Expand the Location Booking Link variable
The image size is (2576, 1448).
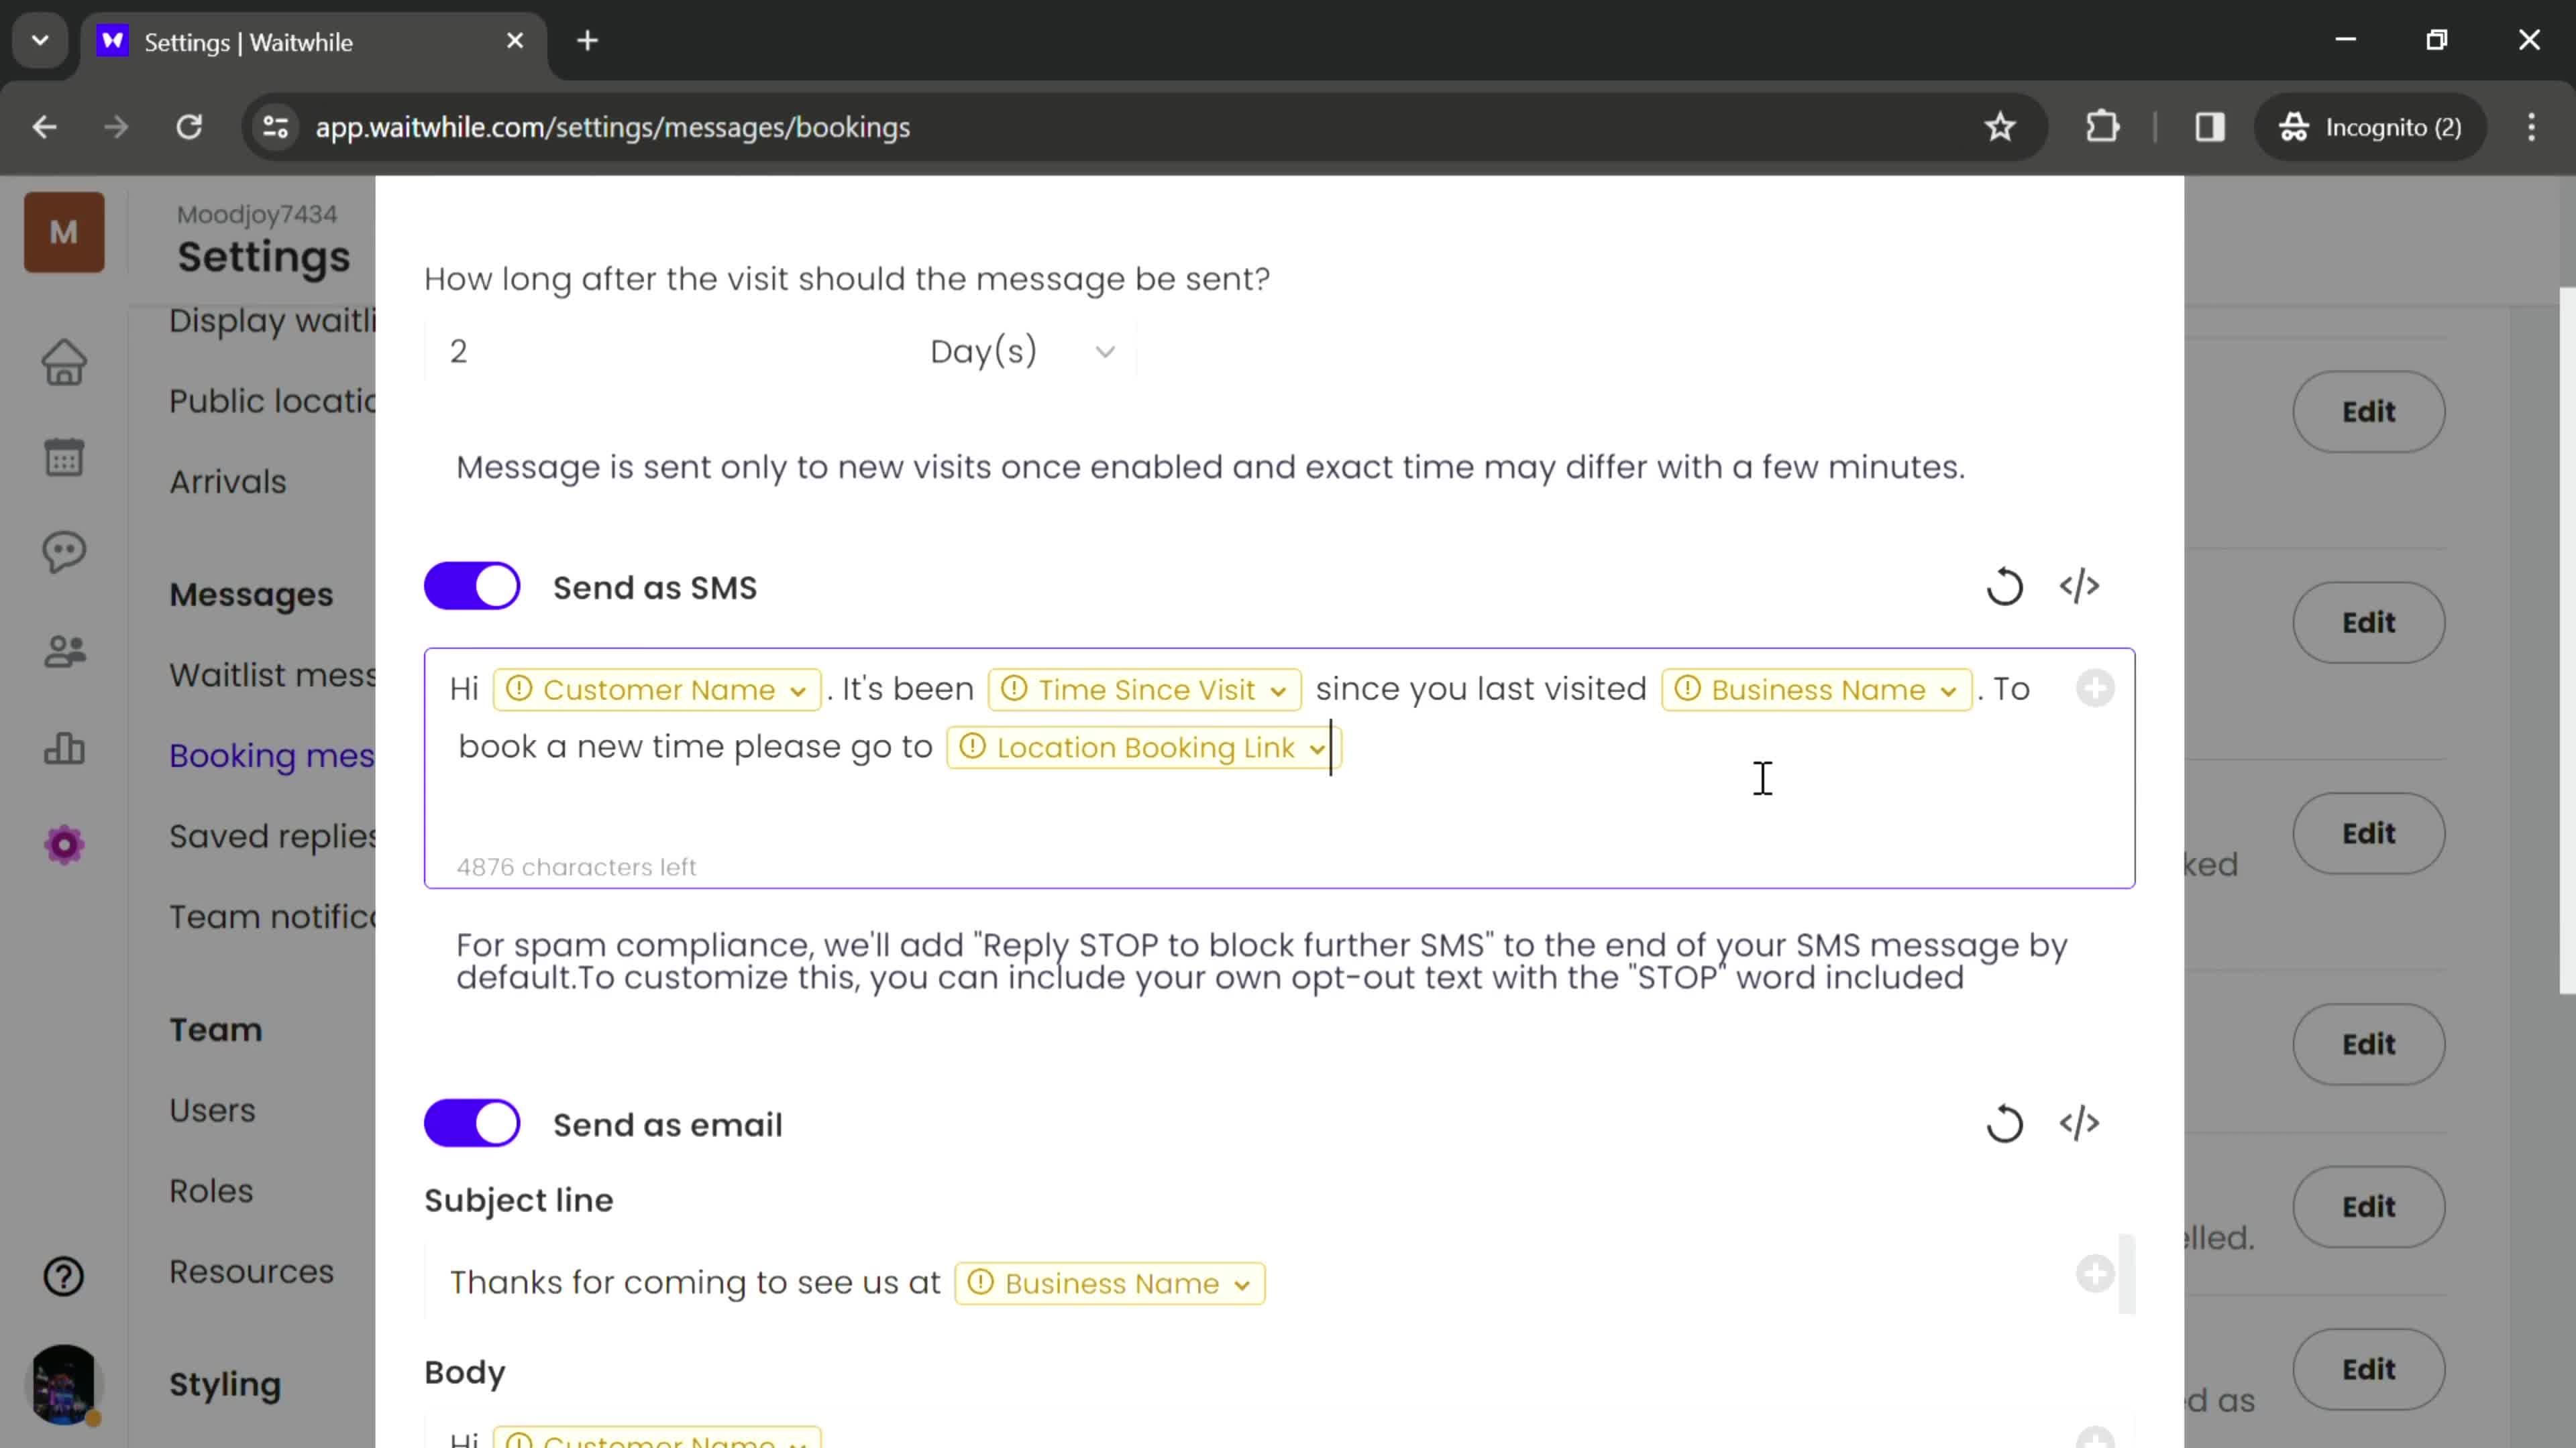pos(1317,749)
